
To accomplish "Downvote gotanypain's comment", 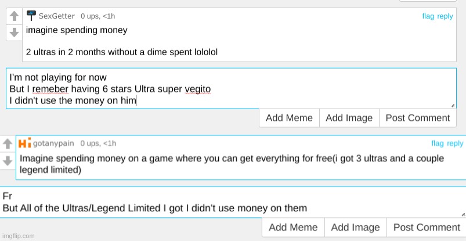I will tap(8, 160).
